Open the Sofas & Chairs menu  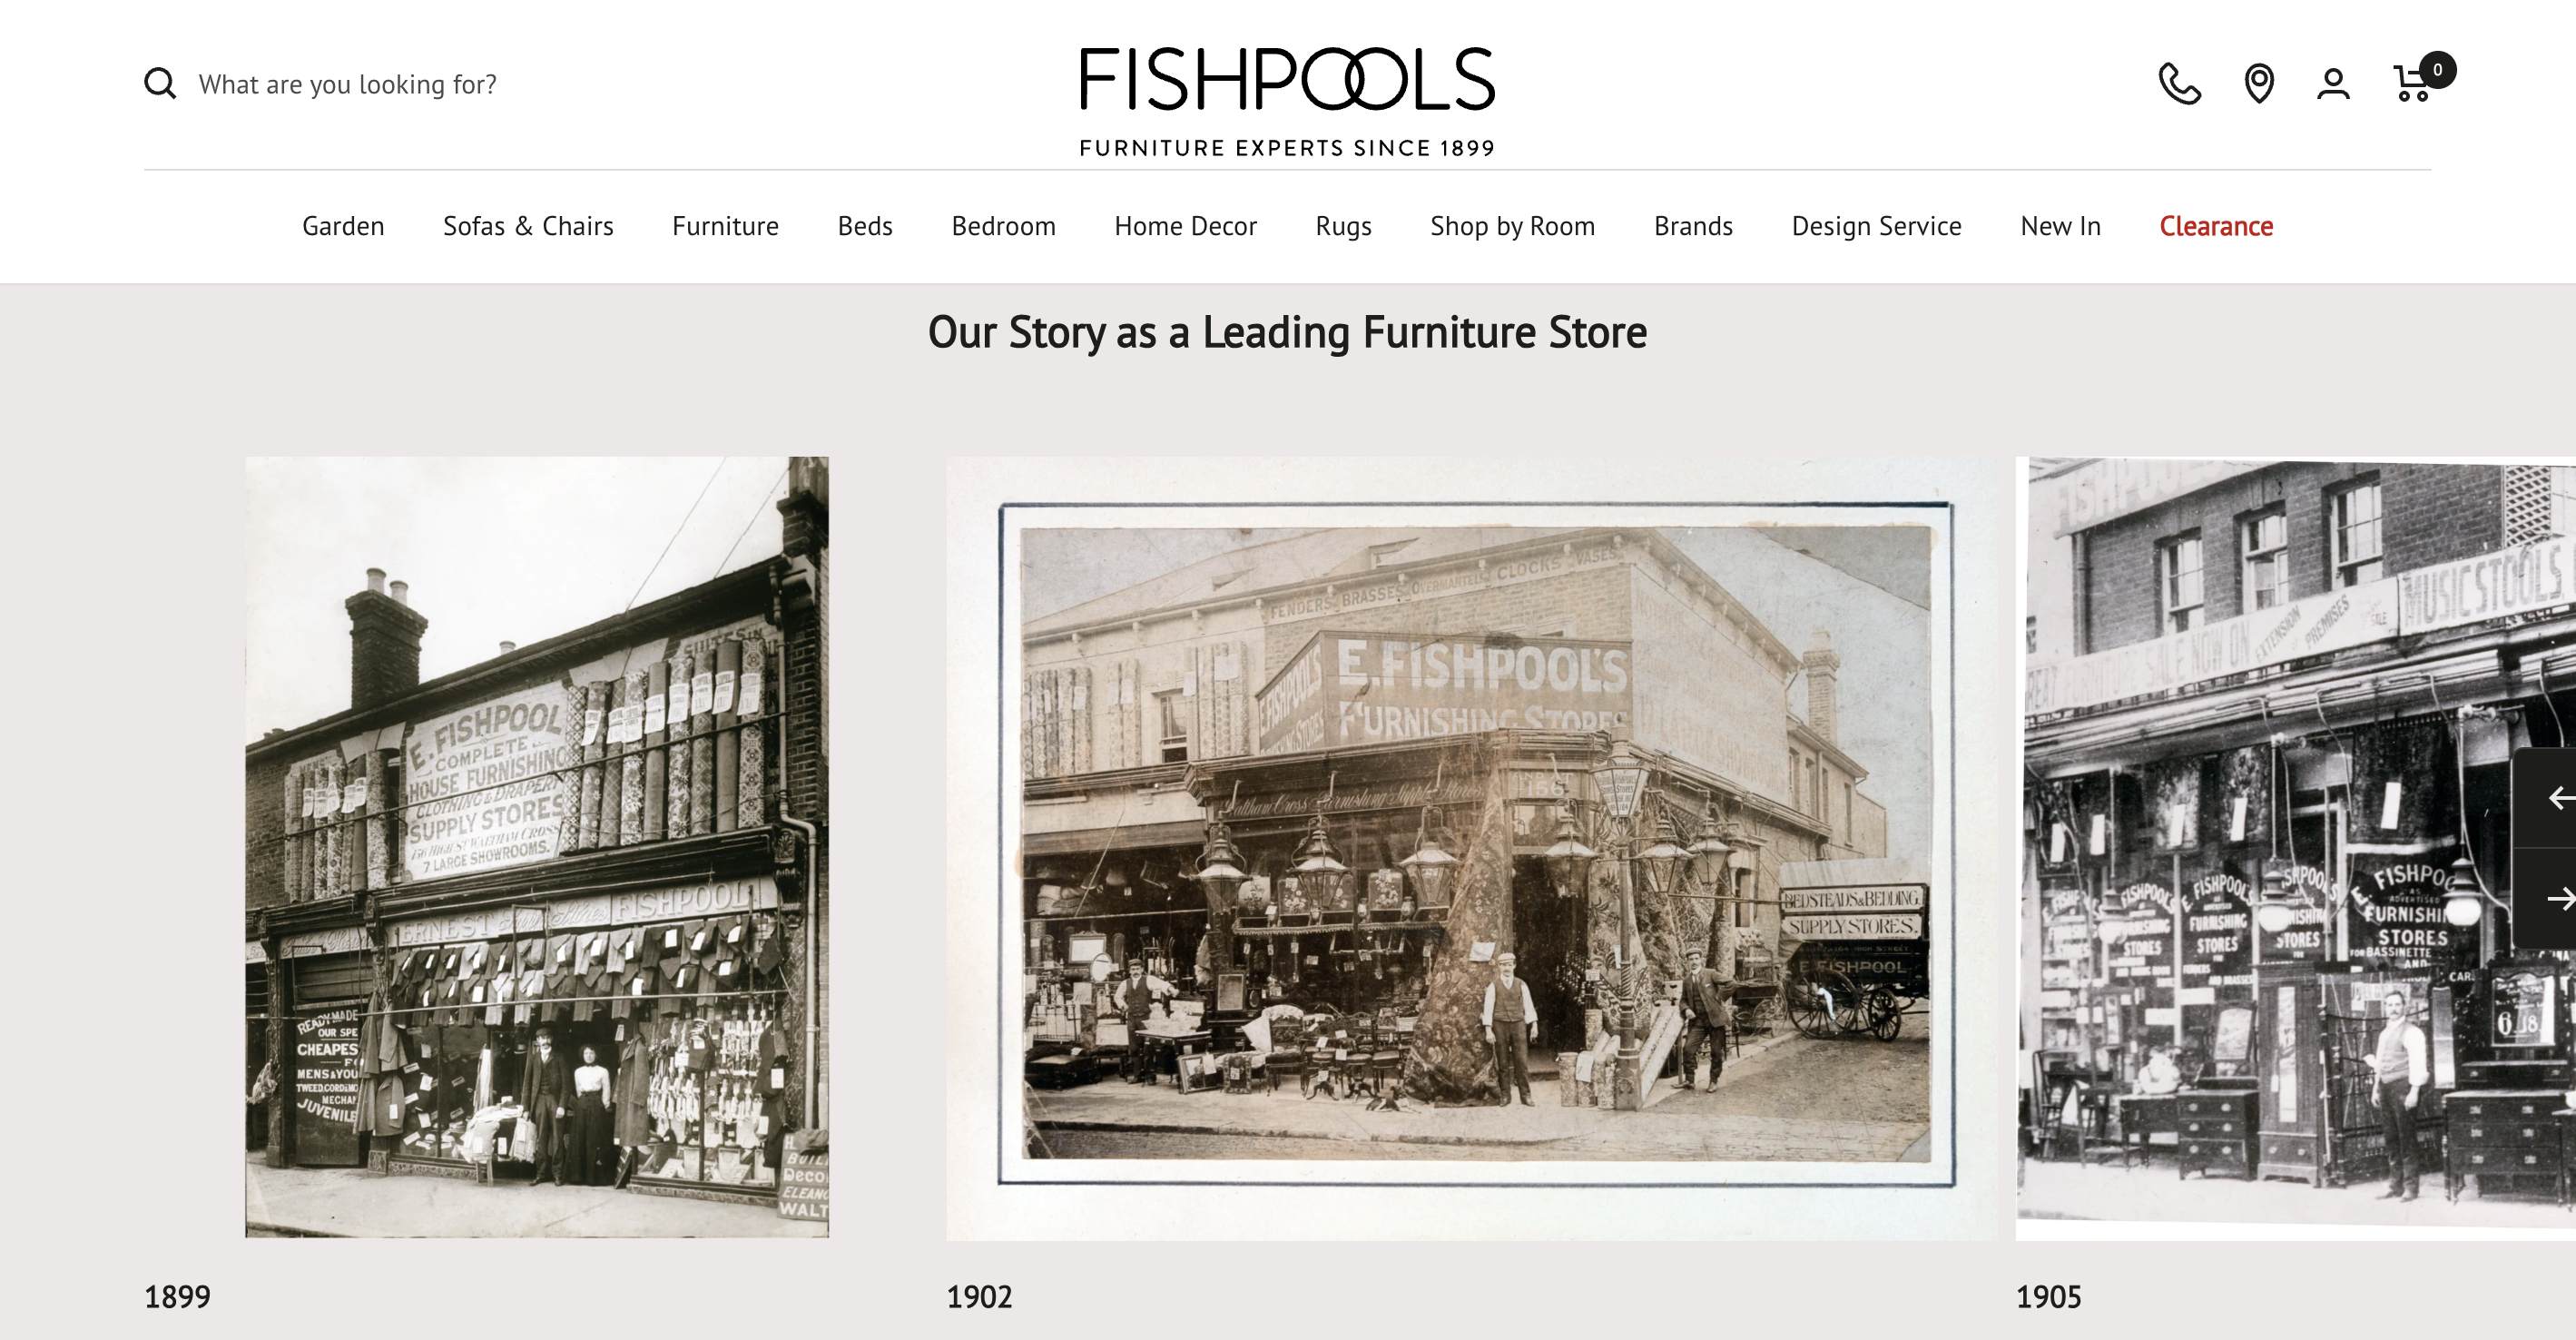coord(528,226)
